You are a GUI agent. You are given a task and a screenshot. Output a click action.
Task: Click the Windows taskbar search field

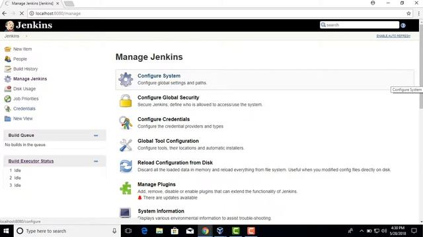point(67,231)
